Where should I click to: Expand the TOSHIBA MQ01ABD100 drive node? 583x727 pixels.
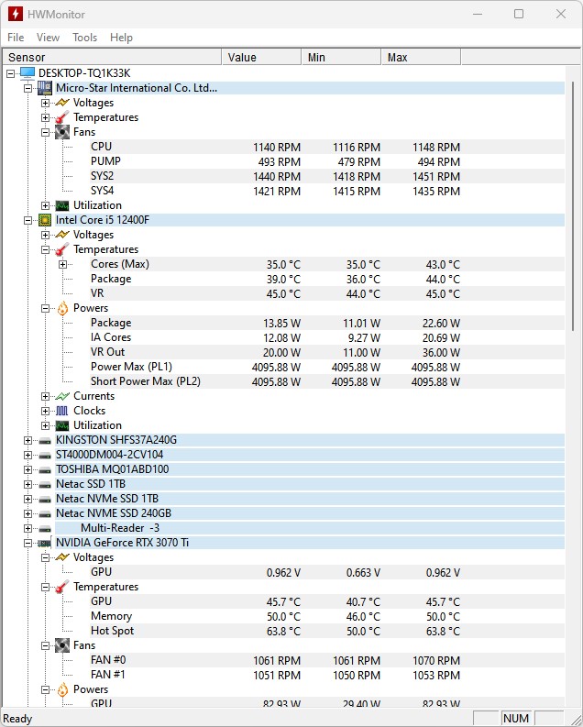27,469
